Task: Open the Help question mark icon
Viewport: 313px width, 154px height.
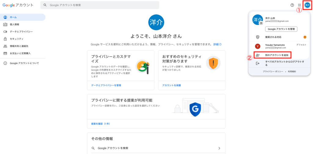Action: 292,5
